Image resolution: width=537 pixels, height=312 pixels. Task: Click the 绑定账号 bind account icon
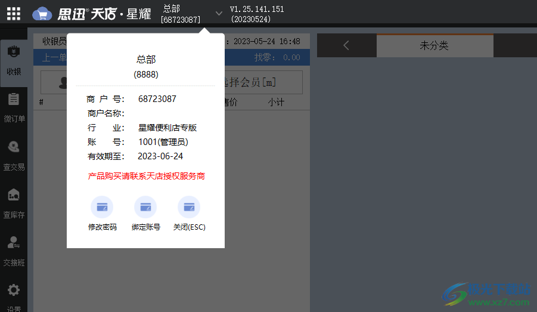coord(145,207)
